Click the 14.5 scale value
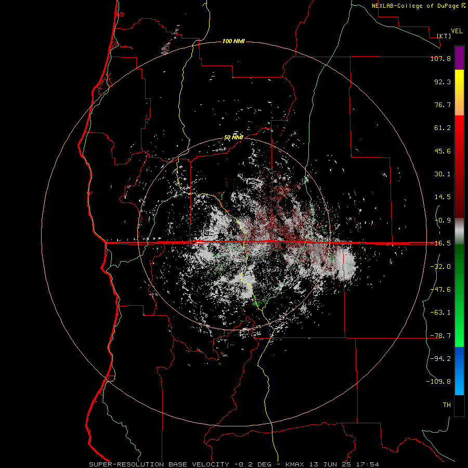The width and height of the screenshot is (468, 468). click(x=443, y=197)
